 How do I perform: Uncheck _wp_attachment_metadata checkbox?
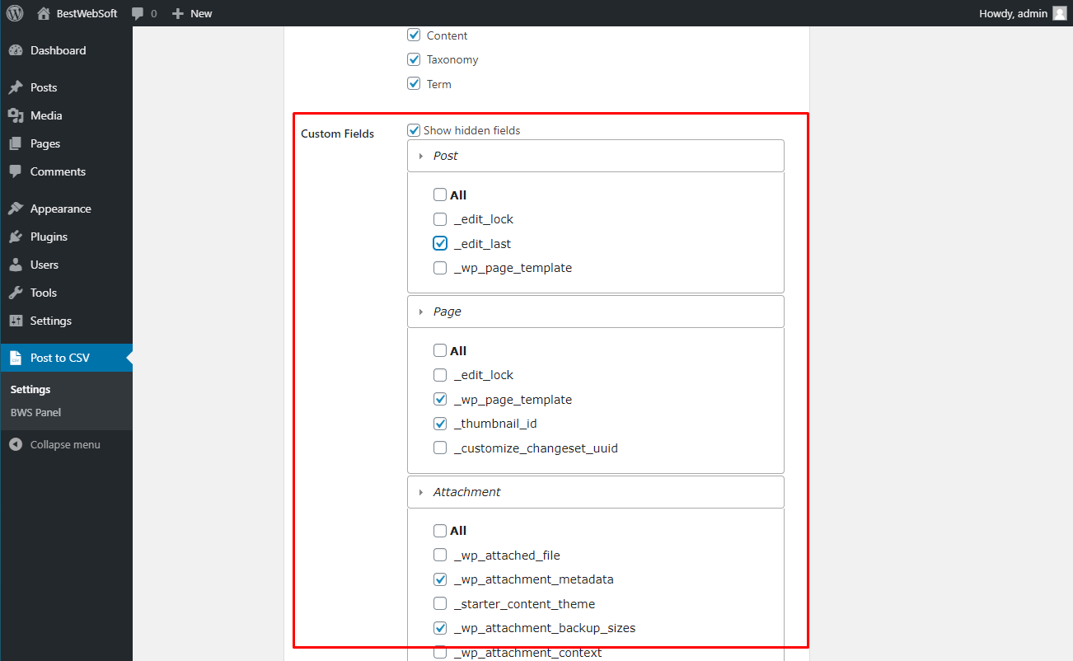440,579
